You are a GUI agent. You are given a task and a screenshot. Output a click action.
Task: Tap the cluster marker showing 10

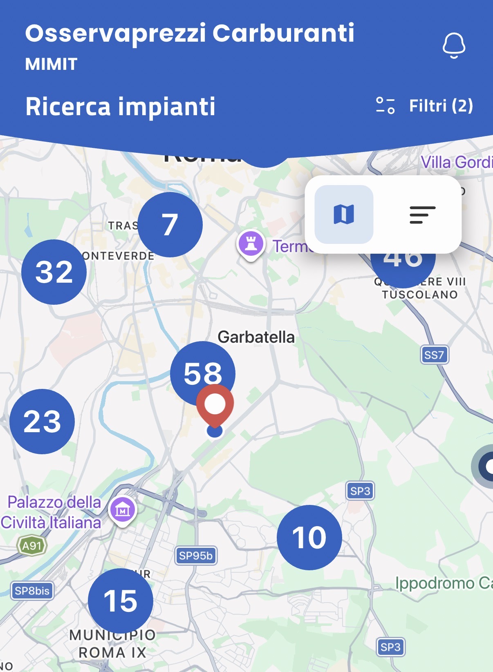pyautogui.click(x=309, y=537)
